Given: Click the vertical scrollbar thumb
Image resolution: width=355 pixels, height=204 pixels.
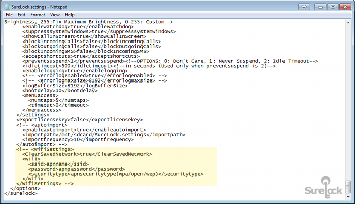Looking at the screenshot, I should (348, 187).
